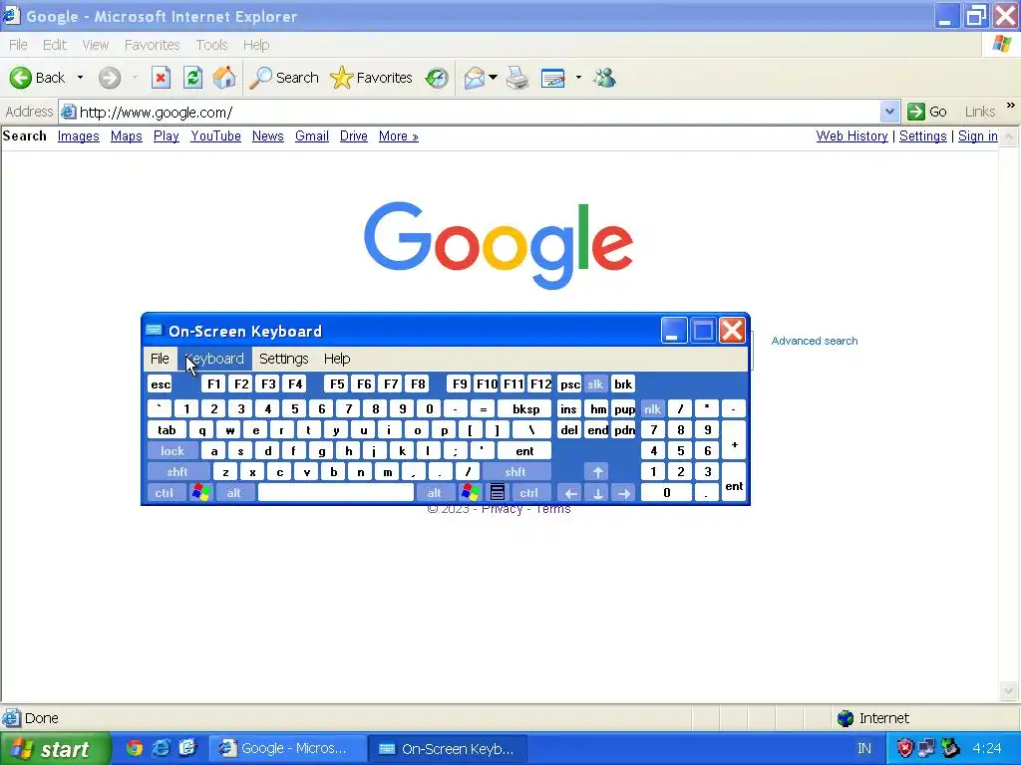Expand the address bar dropdown arrow
The image size is (1021, 765).
tap(889, 112)
